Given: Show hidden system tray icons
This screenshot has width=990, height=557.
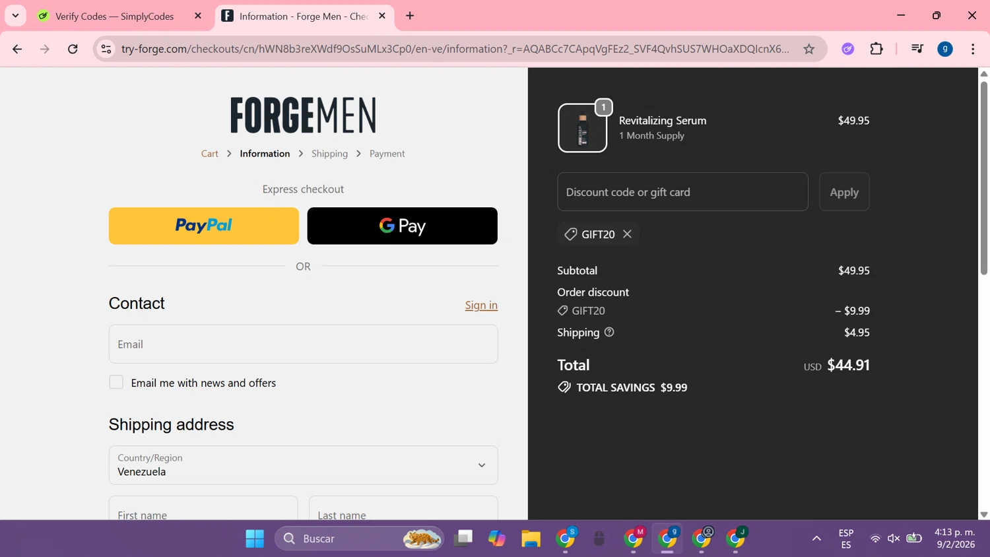Looking at the screenshot, I should [x=816, y=539].
